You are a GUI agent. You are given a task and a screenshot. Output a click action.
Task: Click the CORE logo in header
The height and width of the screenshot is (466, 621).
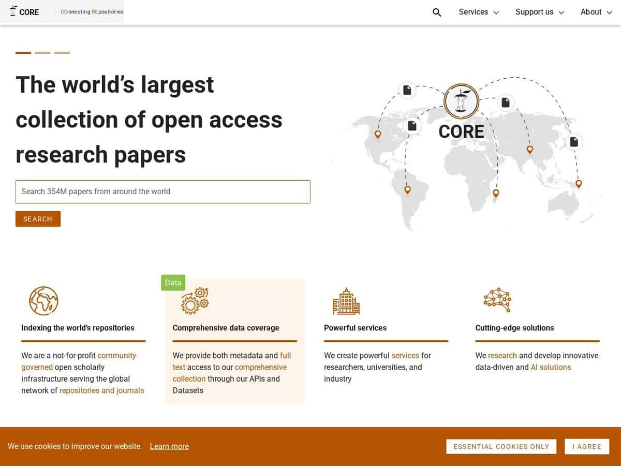[24, 12]
